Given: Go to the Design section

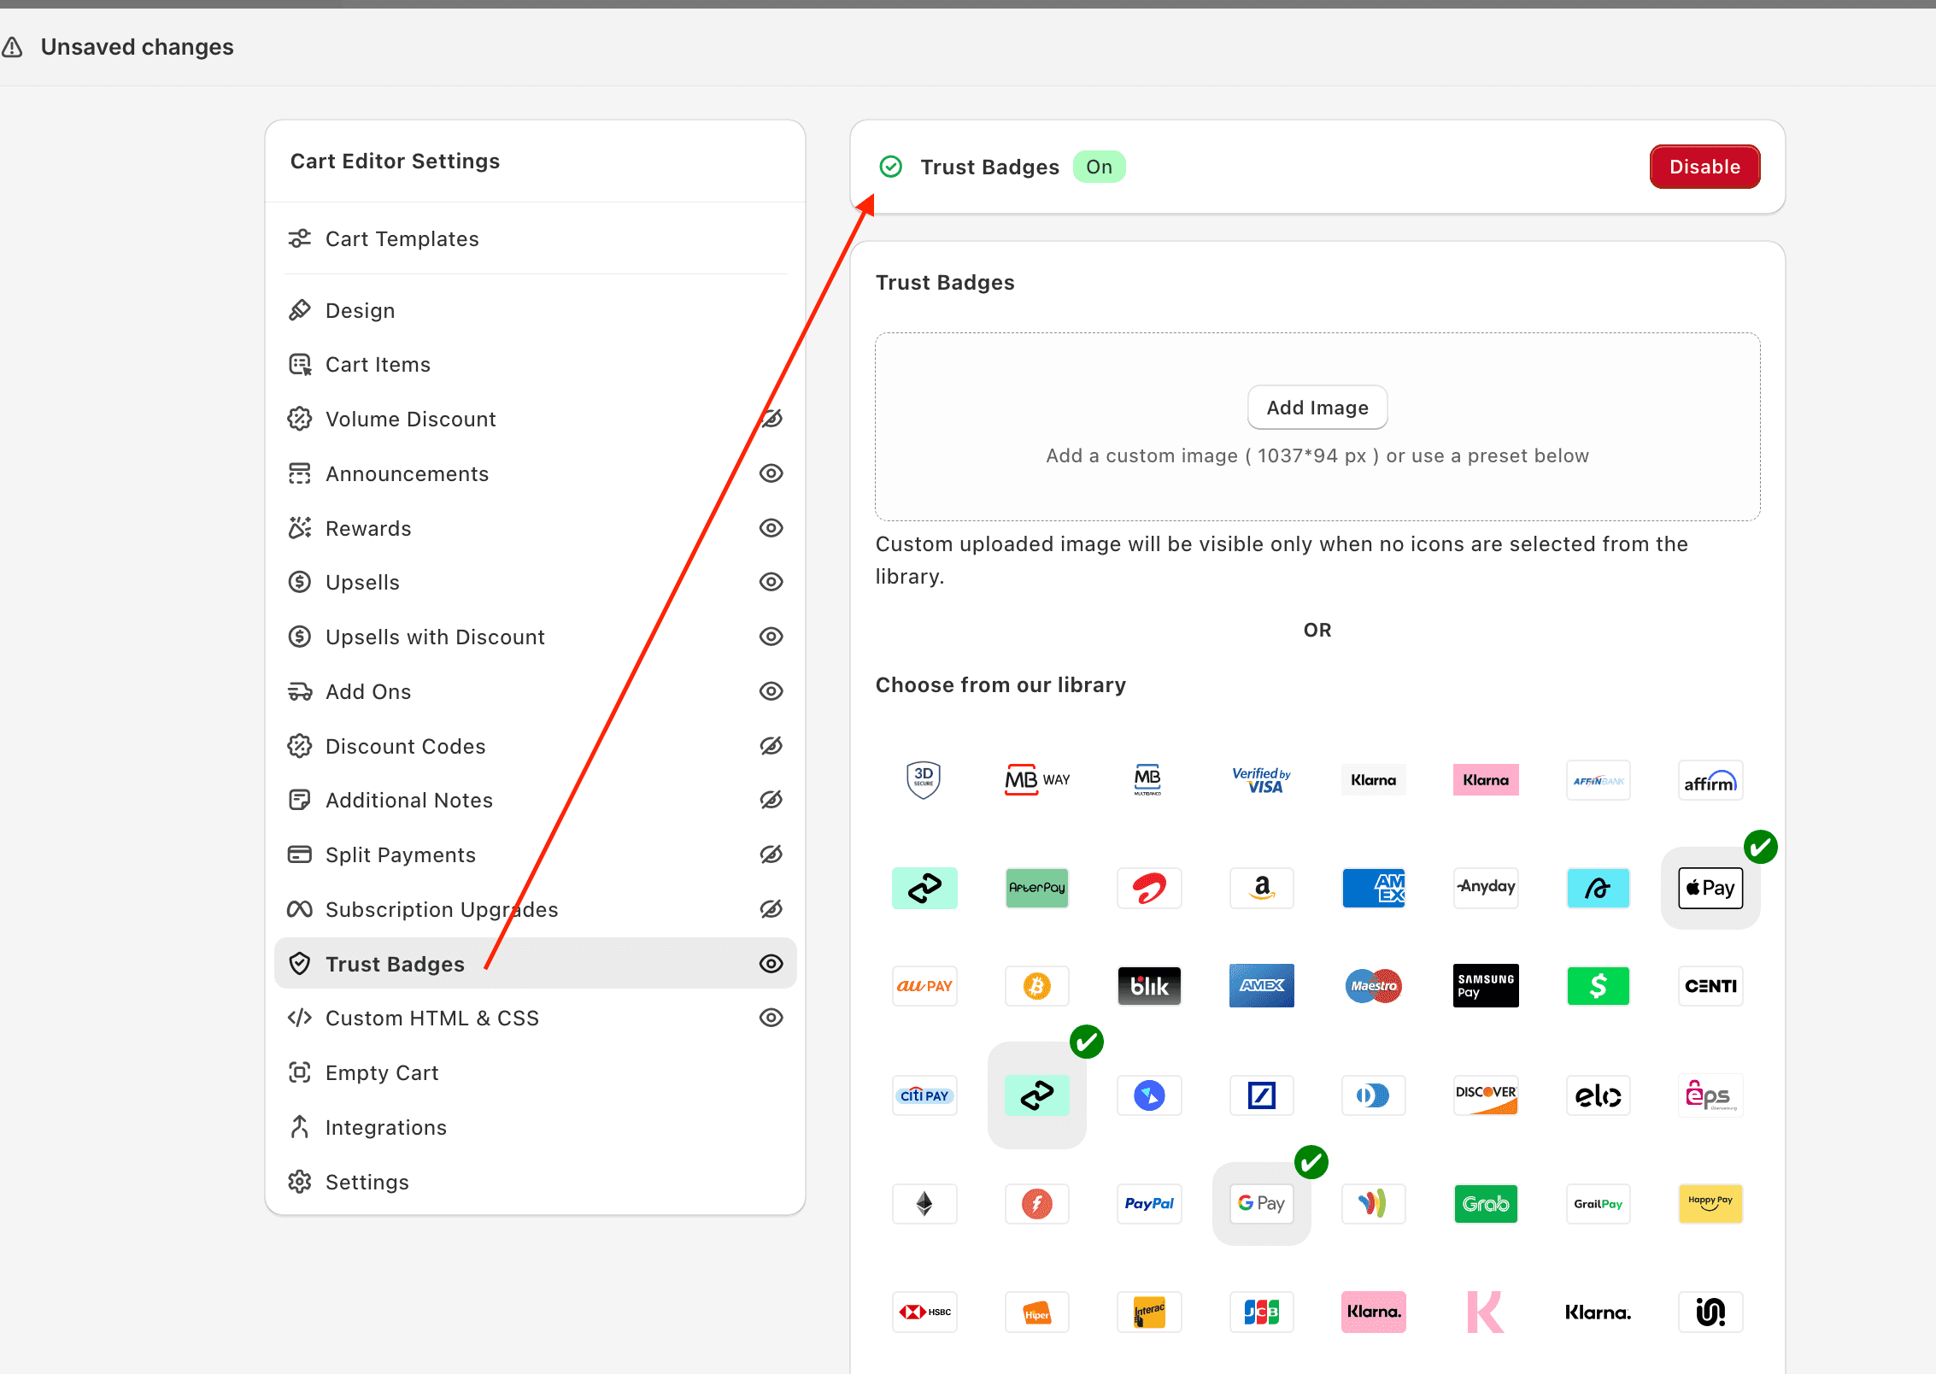Looking at the screenshot, I should coord(536,310).
